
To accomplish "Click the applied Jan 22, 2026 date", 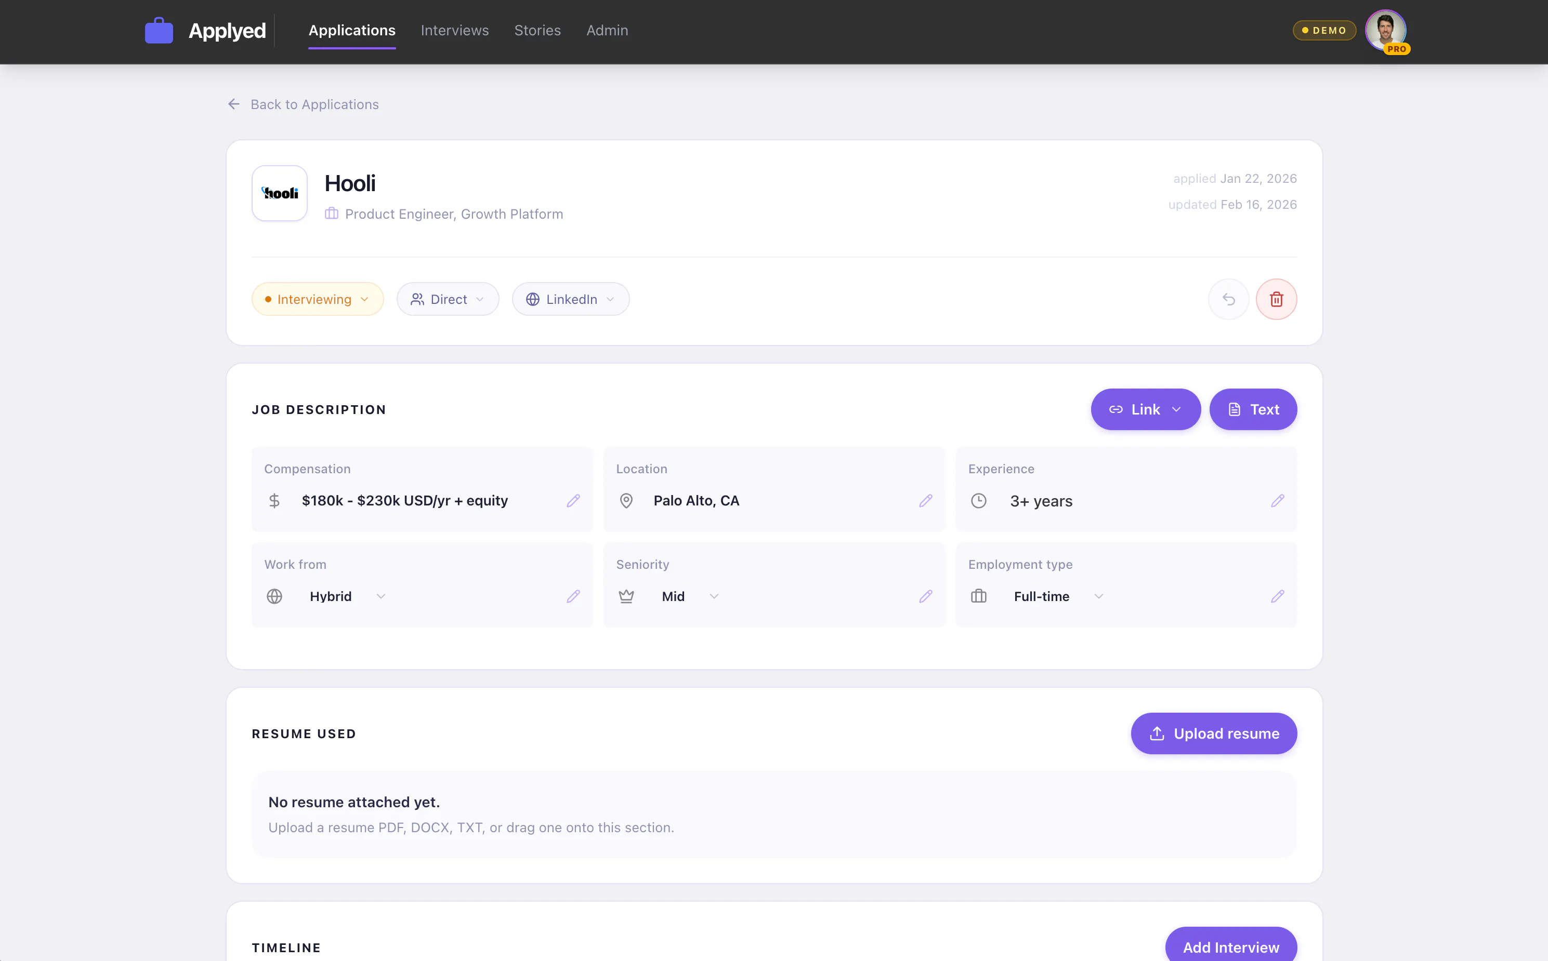I will point(1235,179).
